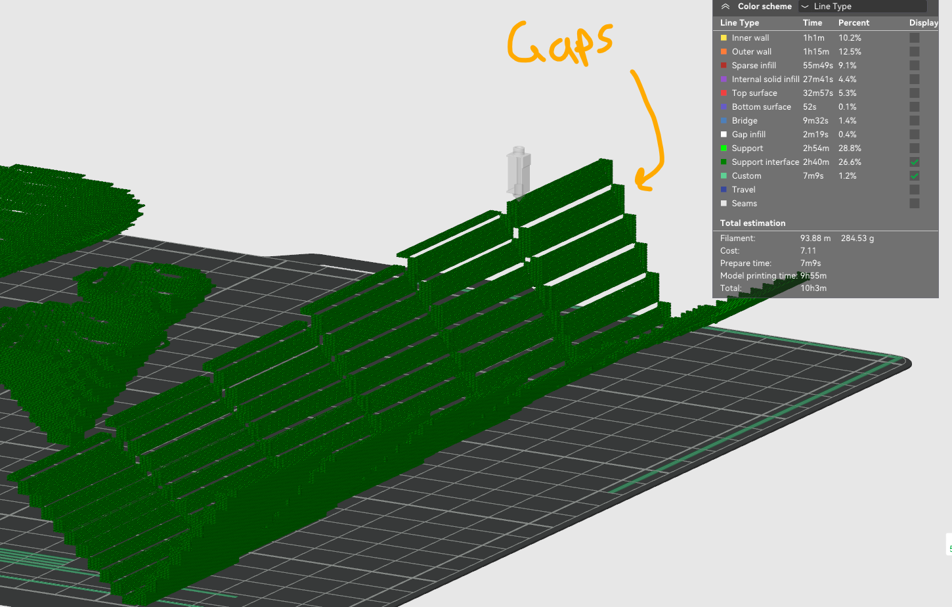Click the filament length 93.88 m value
The height and width of the screenshot is (607, 952).
coord(815,238)
